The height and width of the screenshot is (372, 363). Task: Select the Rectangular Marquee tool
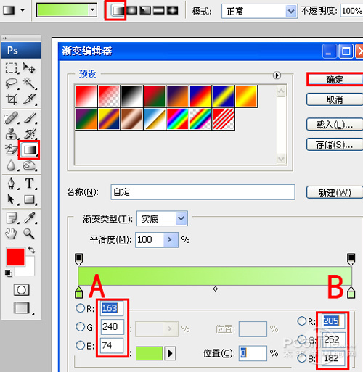(x=12, y=68)
